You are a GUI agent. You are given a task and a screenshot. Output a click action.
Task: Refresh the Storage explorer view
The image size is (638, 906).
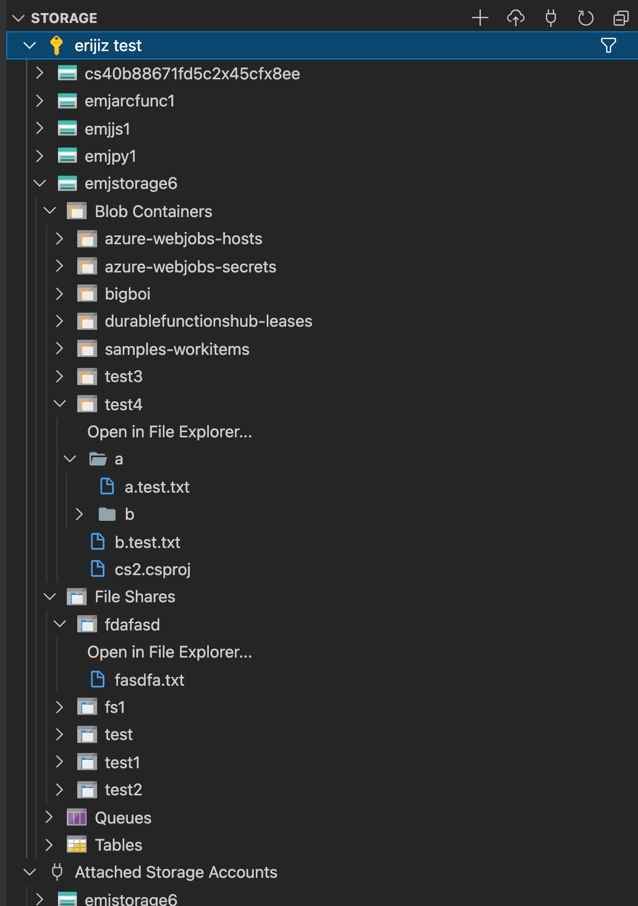point(585,17)
